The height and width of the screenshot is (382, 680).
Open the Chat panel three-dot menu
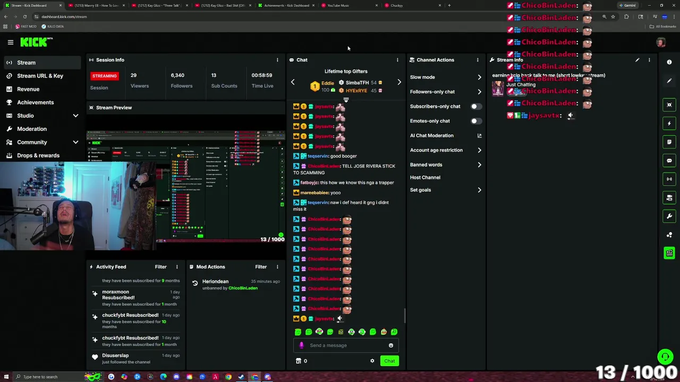tap(397, 60)
